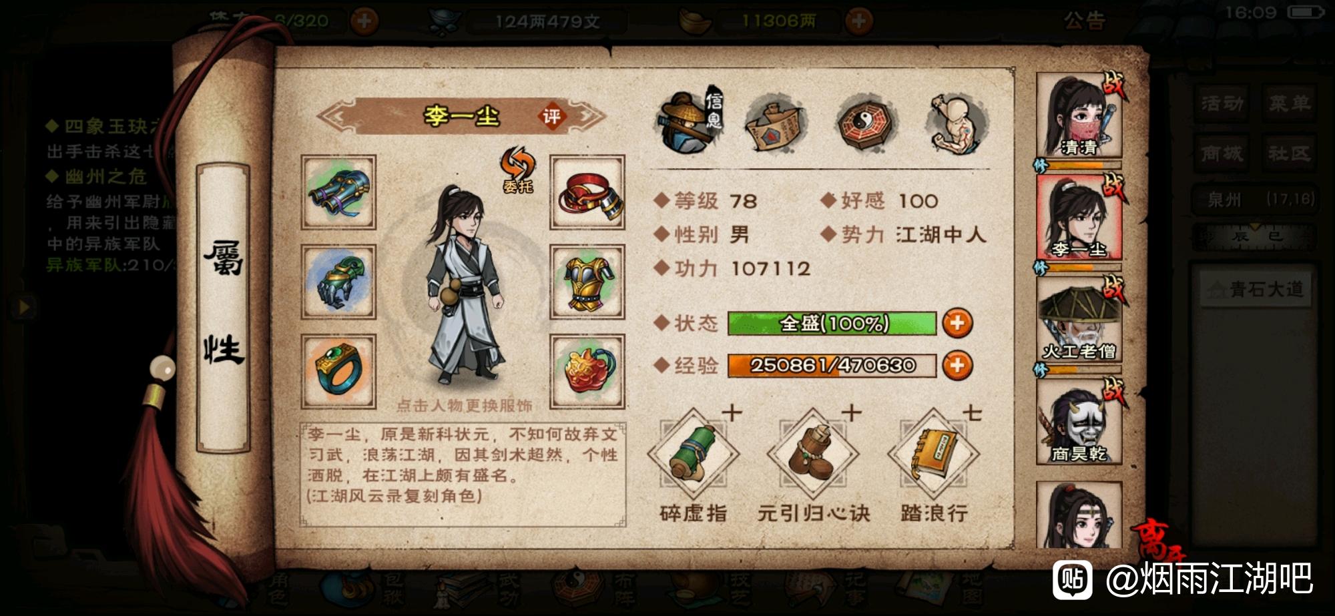
Task: Add experience with plus beside 经验 bar
Action: point(957,366)
